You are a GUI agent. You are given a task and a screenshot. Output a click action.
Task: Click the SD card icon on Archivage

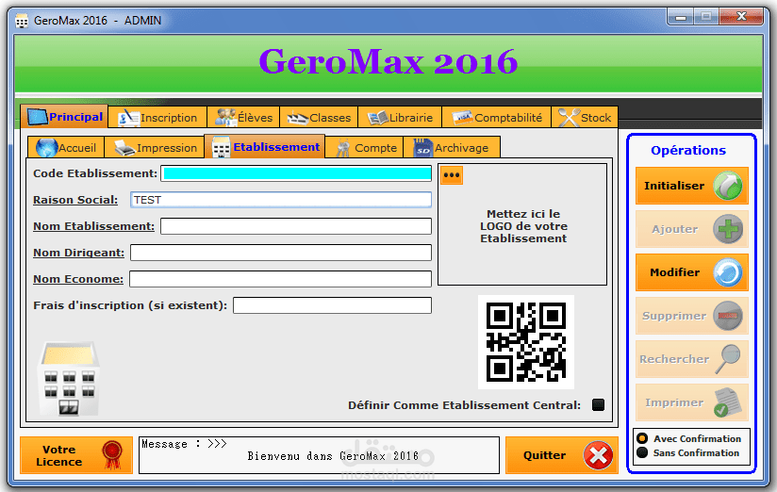pyautogui.click(x=422, y=148)
